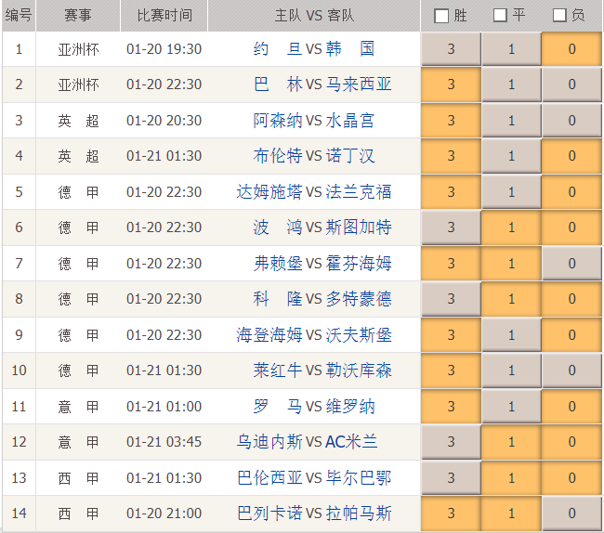Open the 巴林 VS 马来西亚 match link
Screen dimensions: 604x533
pos(322,84)
